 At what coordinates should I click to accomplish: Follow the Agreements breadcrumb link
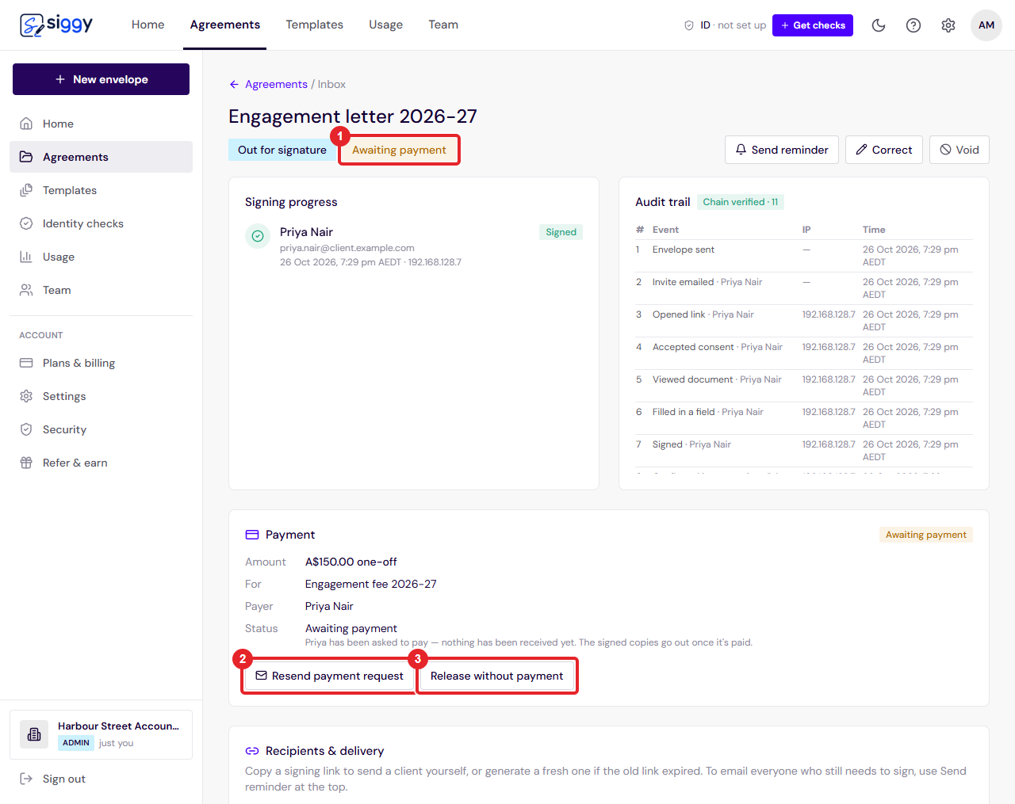point(276,85)
